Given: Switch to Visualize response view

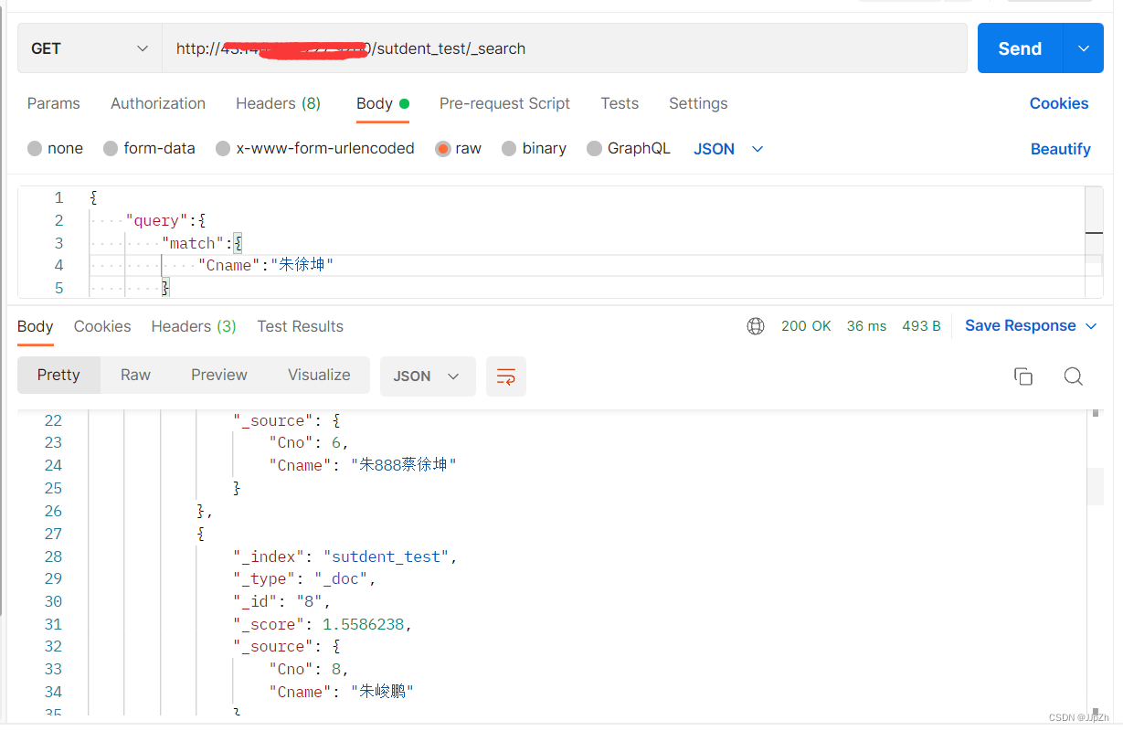Looking at the screenshot, I should tap(319, 376).
